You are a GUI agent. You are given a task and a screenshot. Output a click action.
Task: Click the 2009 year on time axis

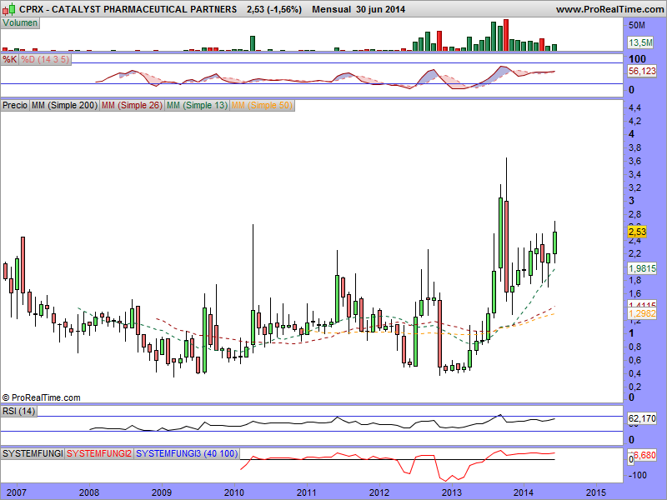point(162,492)
